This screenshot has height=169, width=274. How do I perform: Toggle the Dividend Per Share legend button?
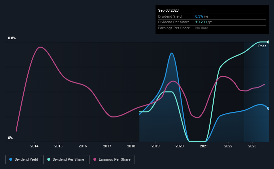click(66, 160)
